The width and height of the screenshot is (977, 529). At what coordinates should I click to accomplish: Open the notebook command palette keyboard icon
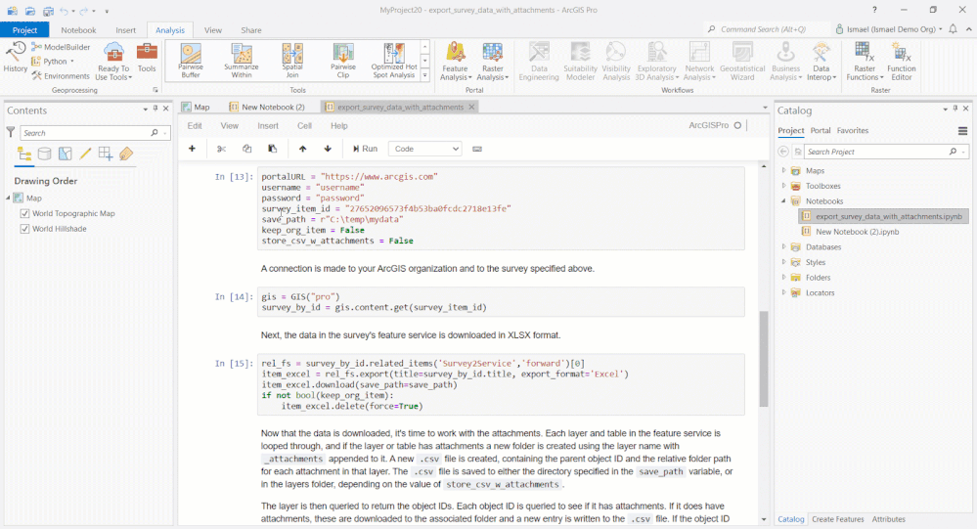[477, 149]
